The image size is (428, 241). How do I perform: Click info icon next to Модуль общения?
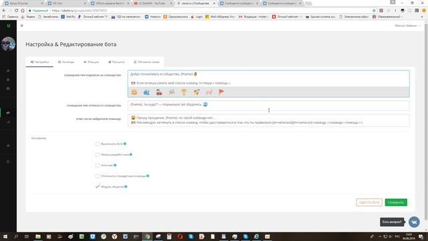point(126,187)
